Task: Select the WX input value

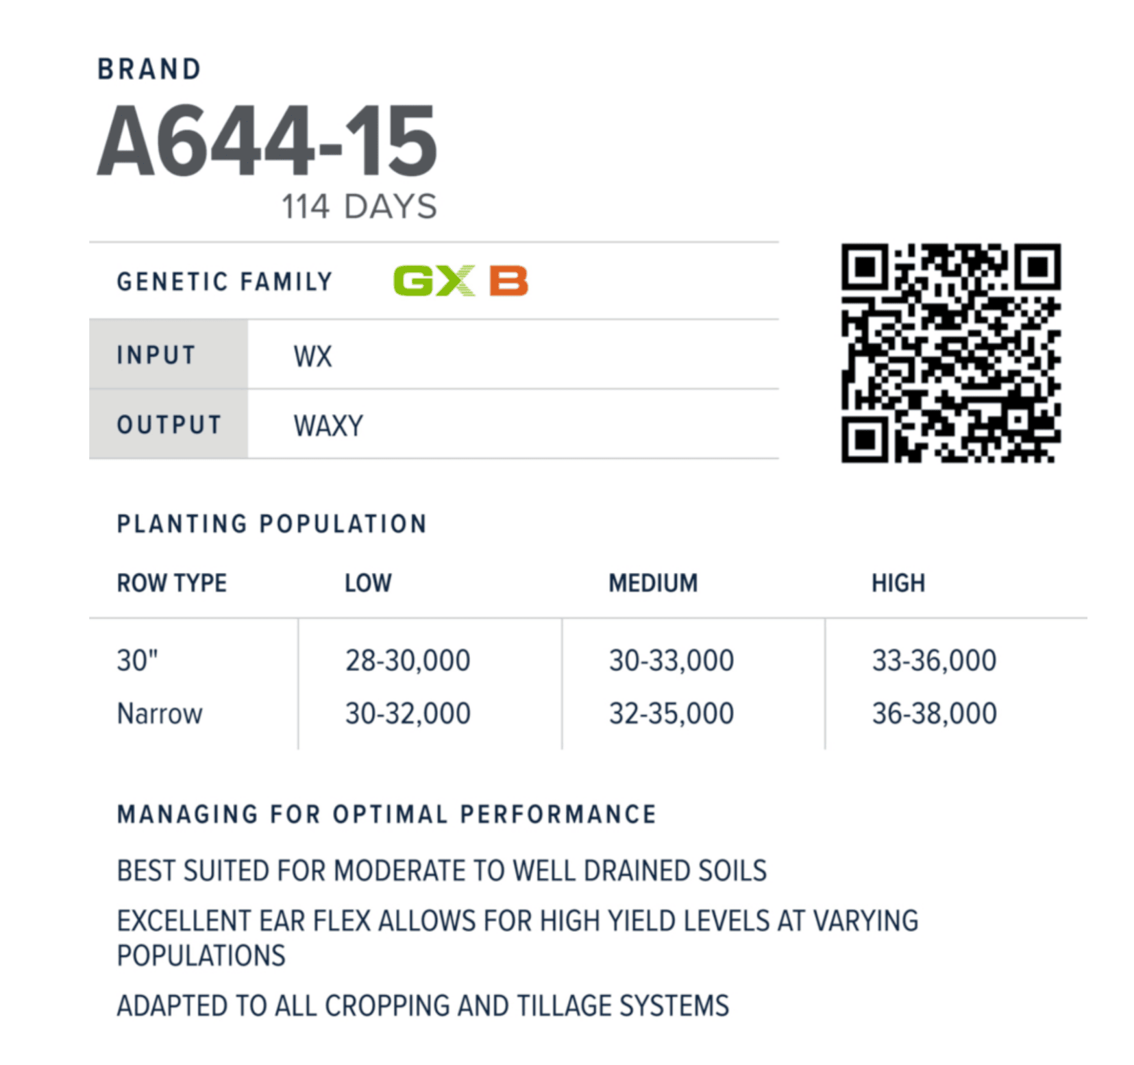Action: (x=312, y=356)
